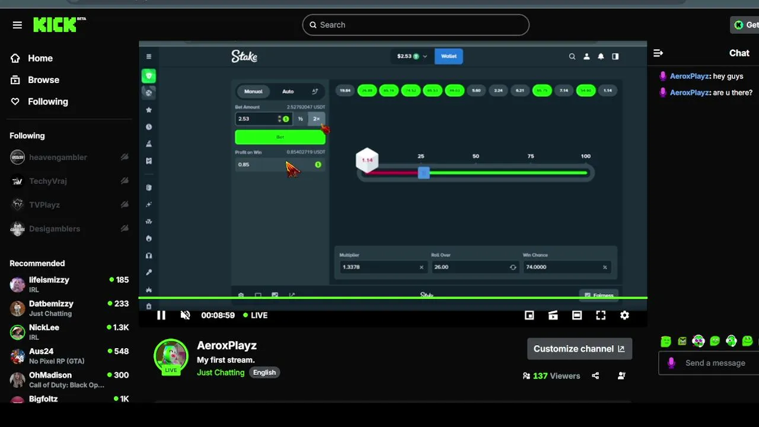
Task: Open the clip creation icon
Action: [553, 316]
